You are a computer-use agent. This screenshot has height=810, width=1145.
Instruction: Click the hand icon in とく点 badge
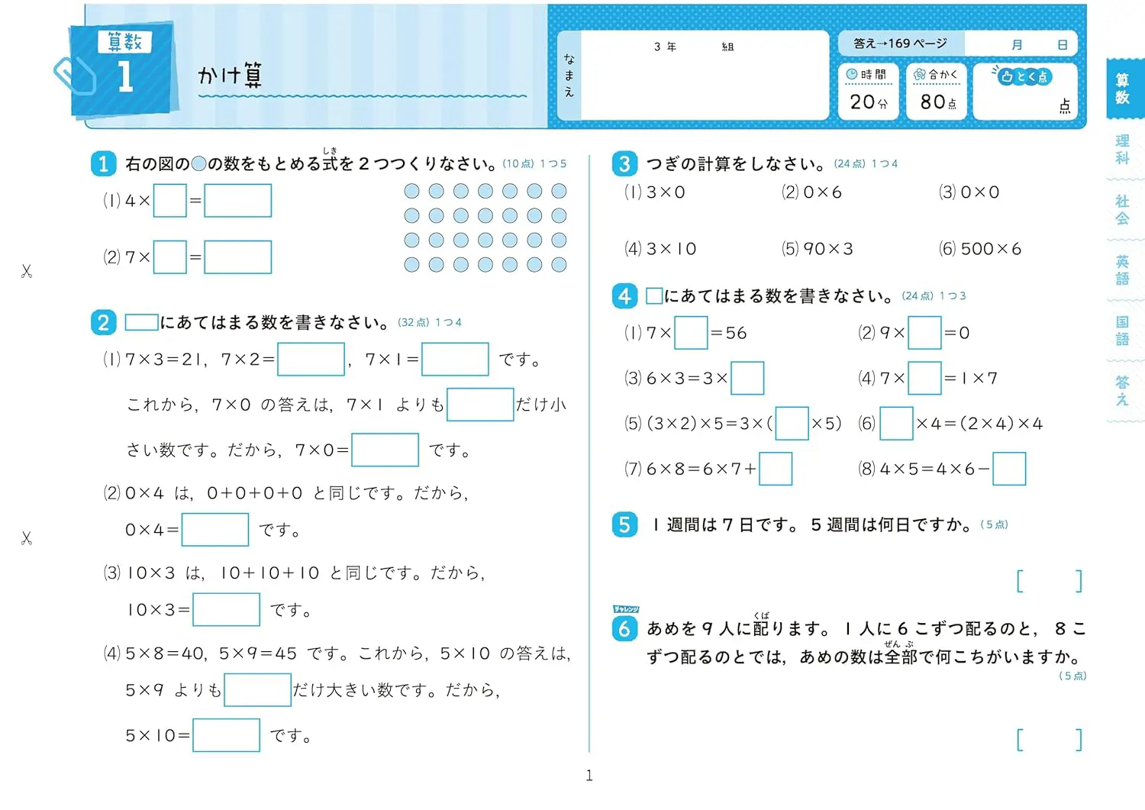coord(1006,76)
